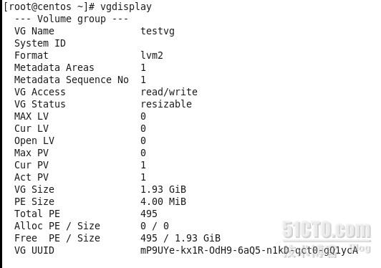Viewport: 381px width, 268px height.
Task: Click the Alloc PE / Size value
Action: coord(155,226)
